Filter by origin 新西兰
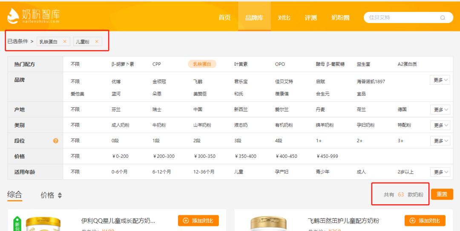 click(x=241, y=110)
